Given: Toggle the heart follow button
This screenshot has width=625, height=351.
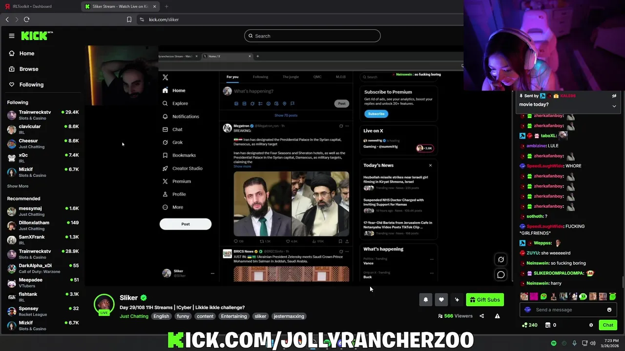Looking at the screenshot, I should tap(441, 300).
